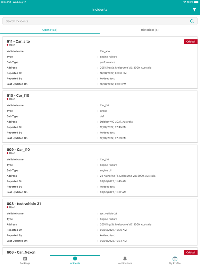The width and height of the screenshot is (200, 266).
Task: Select Open status under incident 609
Action: click(11, 153)
